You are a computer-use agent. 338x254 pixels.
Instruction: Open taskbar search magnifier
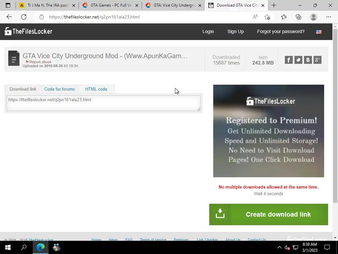point(24,247)
